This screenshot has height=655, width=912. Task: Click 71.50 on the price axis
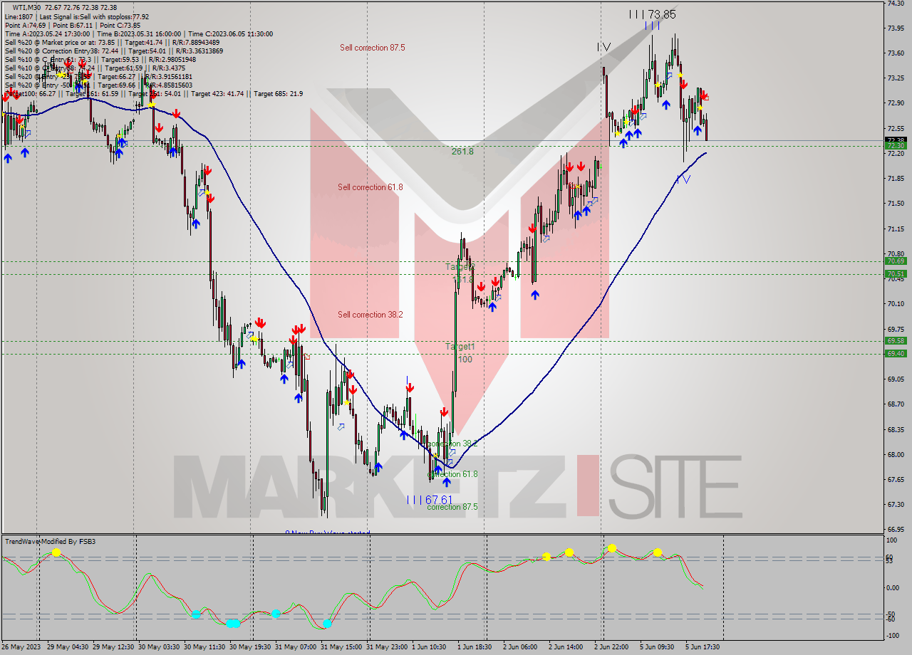pos(896,204)
